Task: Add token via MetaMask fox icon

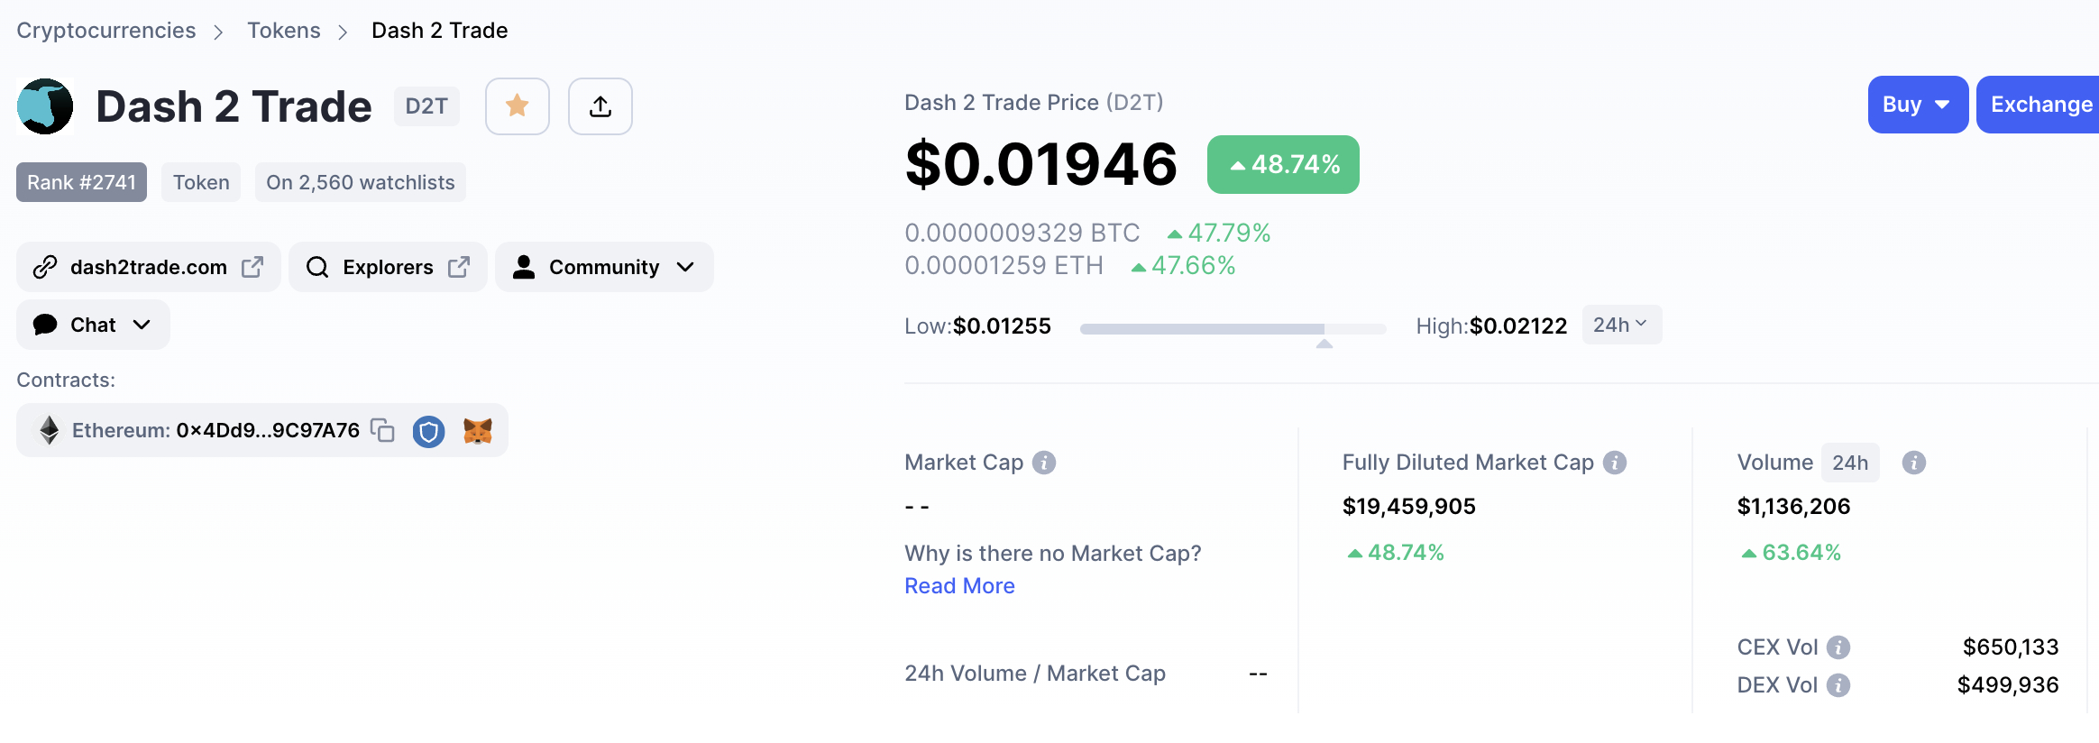Action: tap(478, 431)
